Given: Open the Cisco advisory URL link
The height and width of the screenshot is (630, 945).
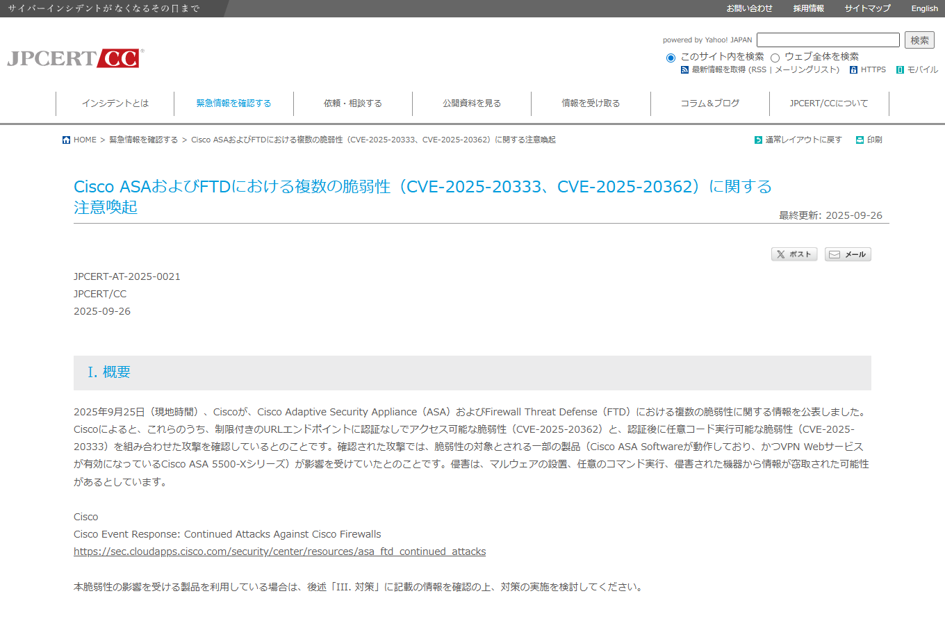Looking at the screenshot, I should point(279,552).
